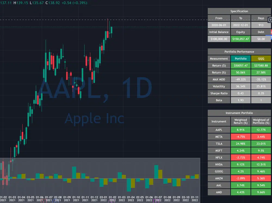
Task: Click the Instrument Portfolio table title
Action: [239, 113]
